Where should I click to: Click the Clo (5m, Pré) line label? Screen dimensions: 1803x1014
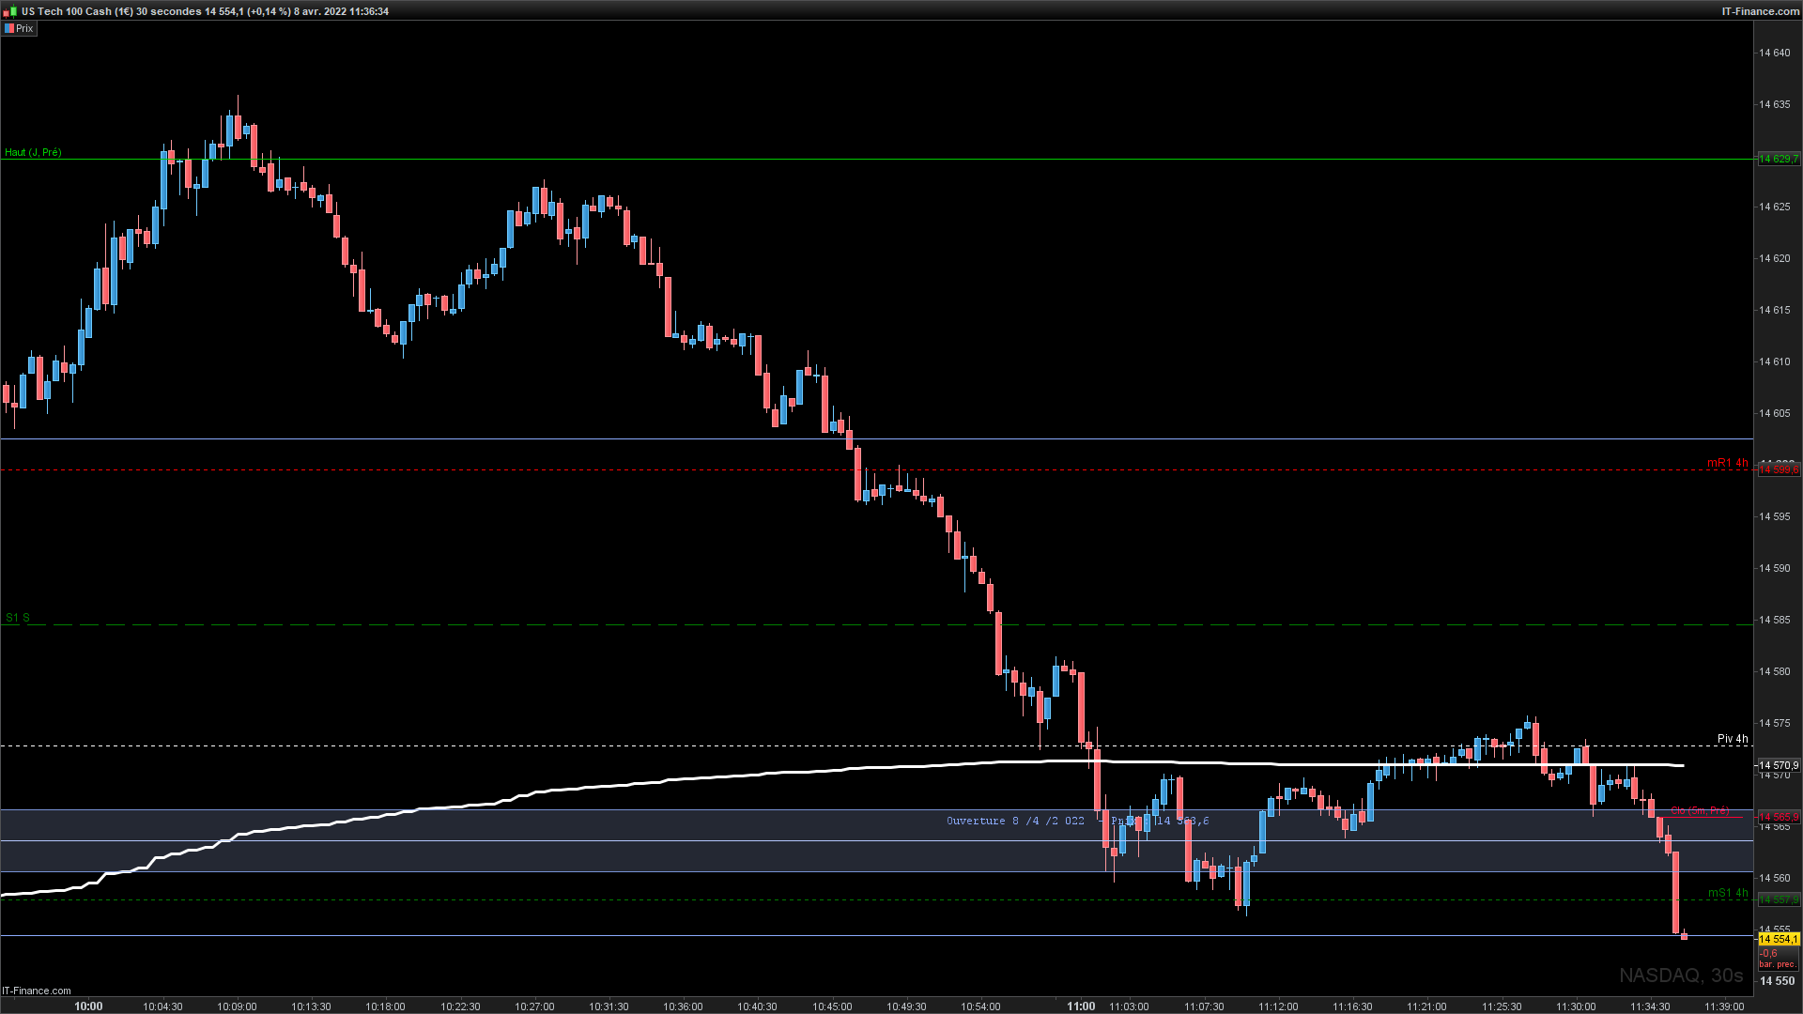(1699, 811)
